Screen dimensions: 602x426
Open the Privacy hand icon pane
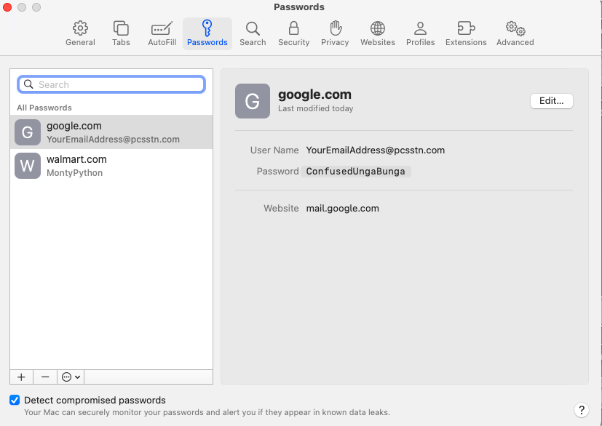[x=335, y=33]
